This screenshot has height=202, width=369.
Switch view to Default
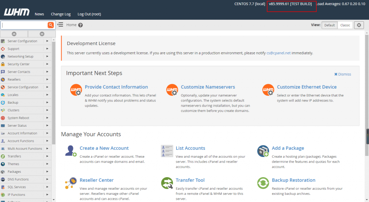pyautogui.click(x=329, y=25)
